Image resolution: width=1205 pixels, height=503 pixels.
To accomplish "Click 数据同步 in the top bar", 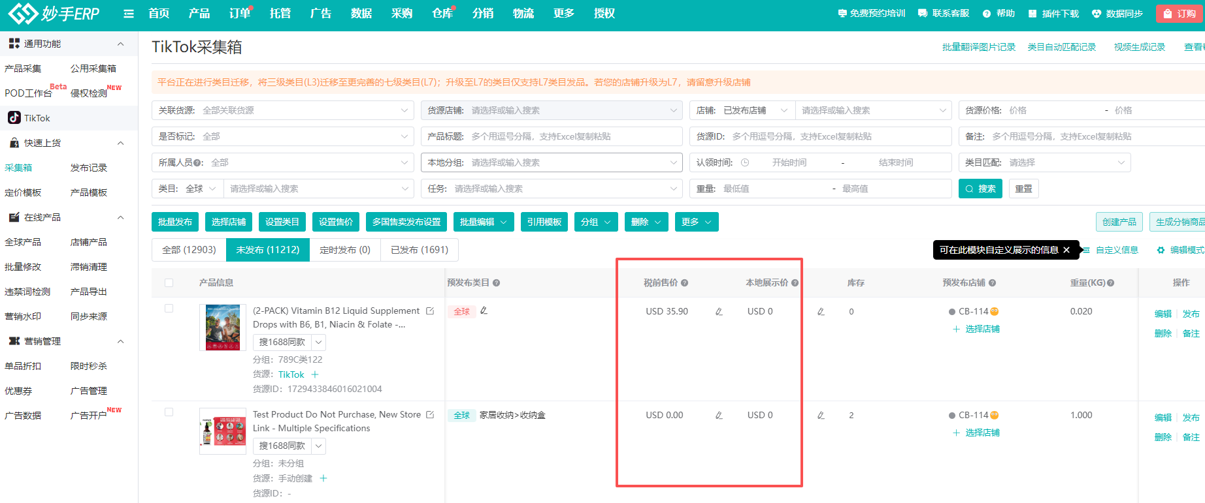I will [x=1117, y=14].
